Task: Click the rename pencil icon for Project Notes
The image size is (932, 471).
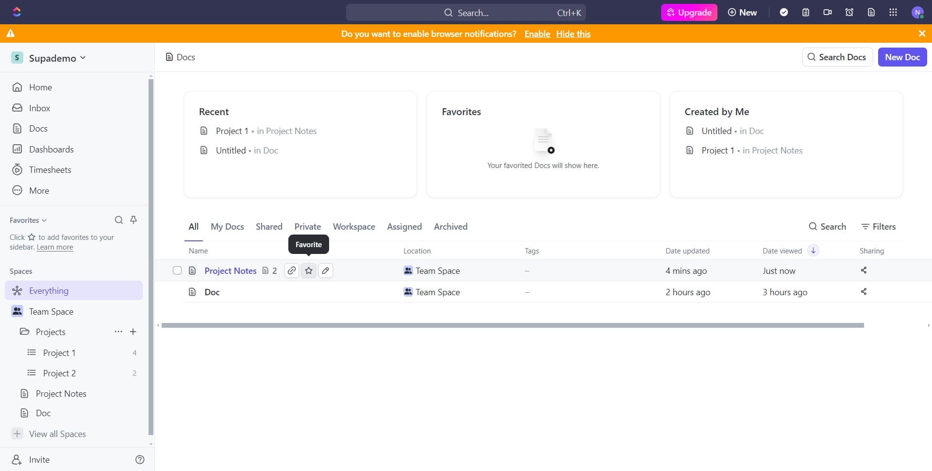Action: [x=326, y=271]
